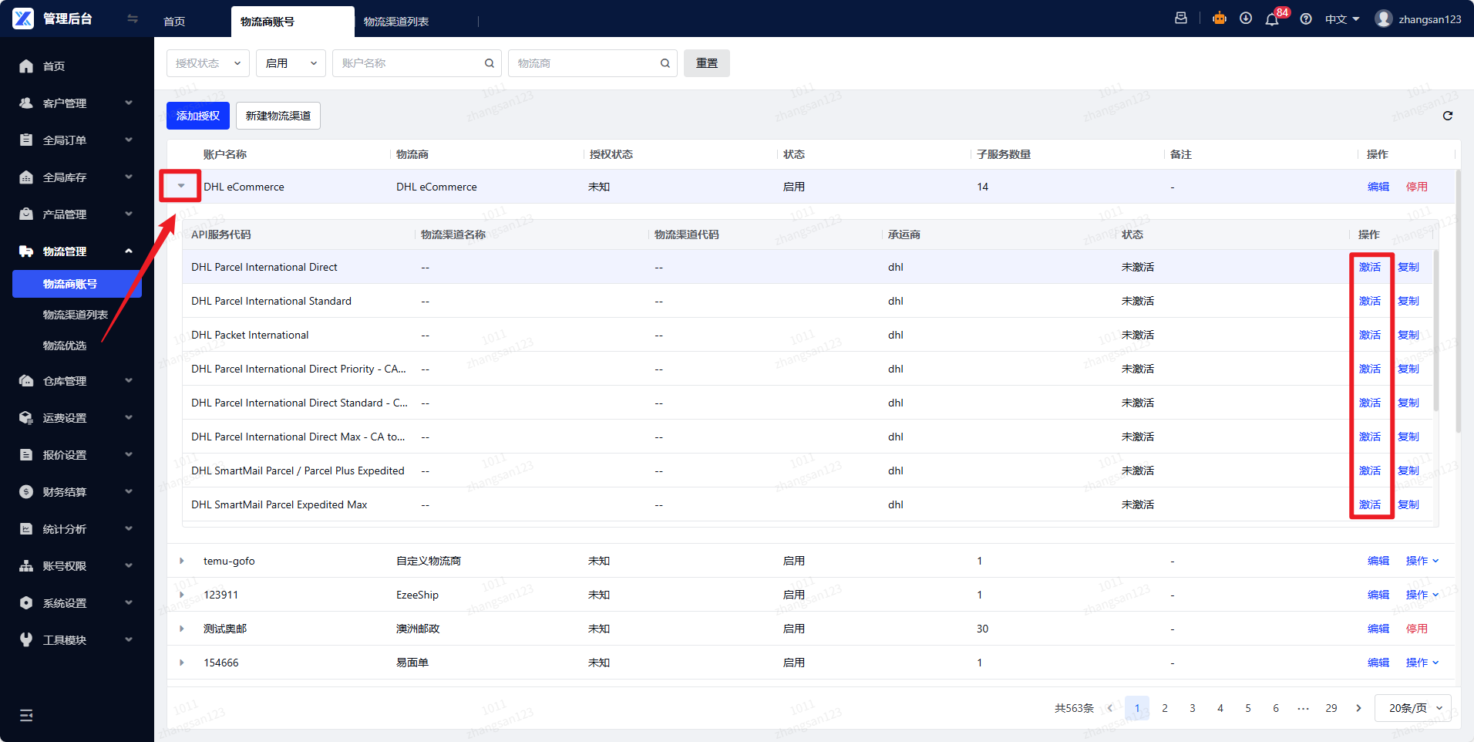This screenshot has height=742, width=1474.
Task: Click the 物流商 search input field
Action: pyautogui.click(x=584, y=63)
